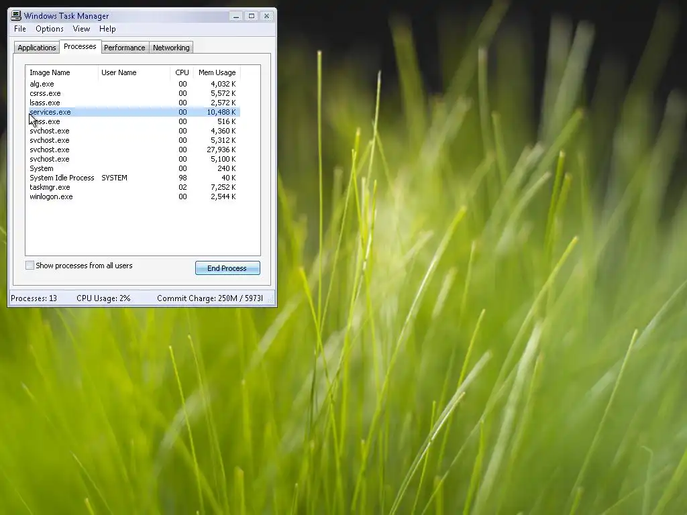Sort by the User Name column header
687x515 pixels.
134,72
